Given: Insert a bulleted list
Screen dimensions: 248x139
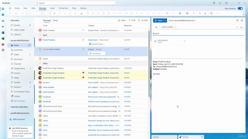Looking at the screenshot, I should pos(93,14).
